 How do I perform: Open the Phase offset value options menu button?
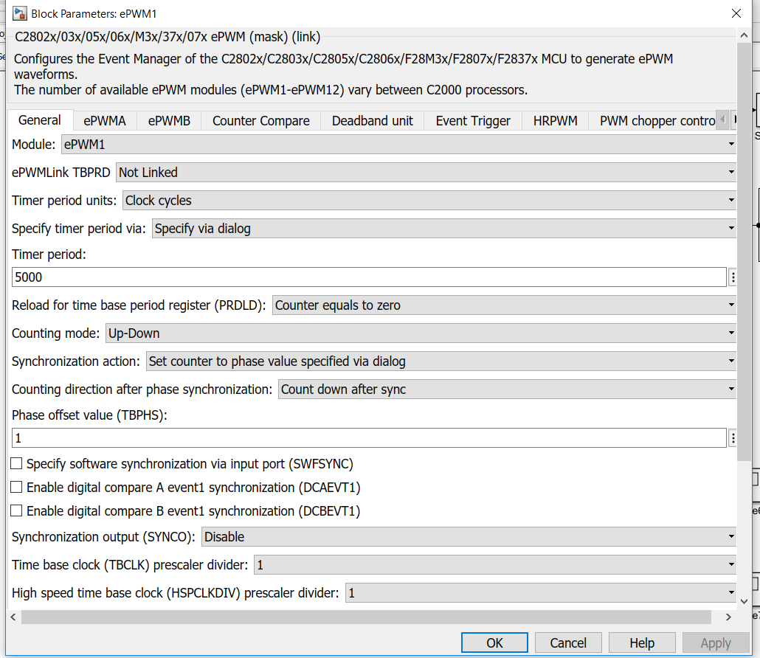733,438
